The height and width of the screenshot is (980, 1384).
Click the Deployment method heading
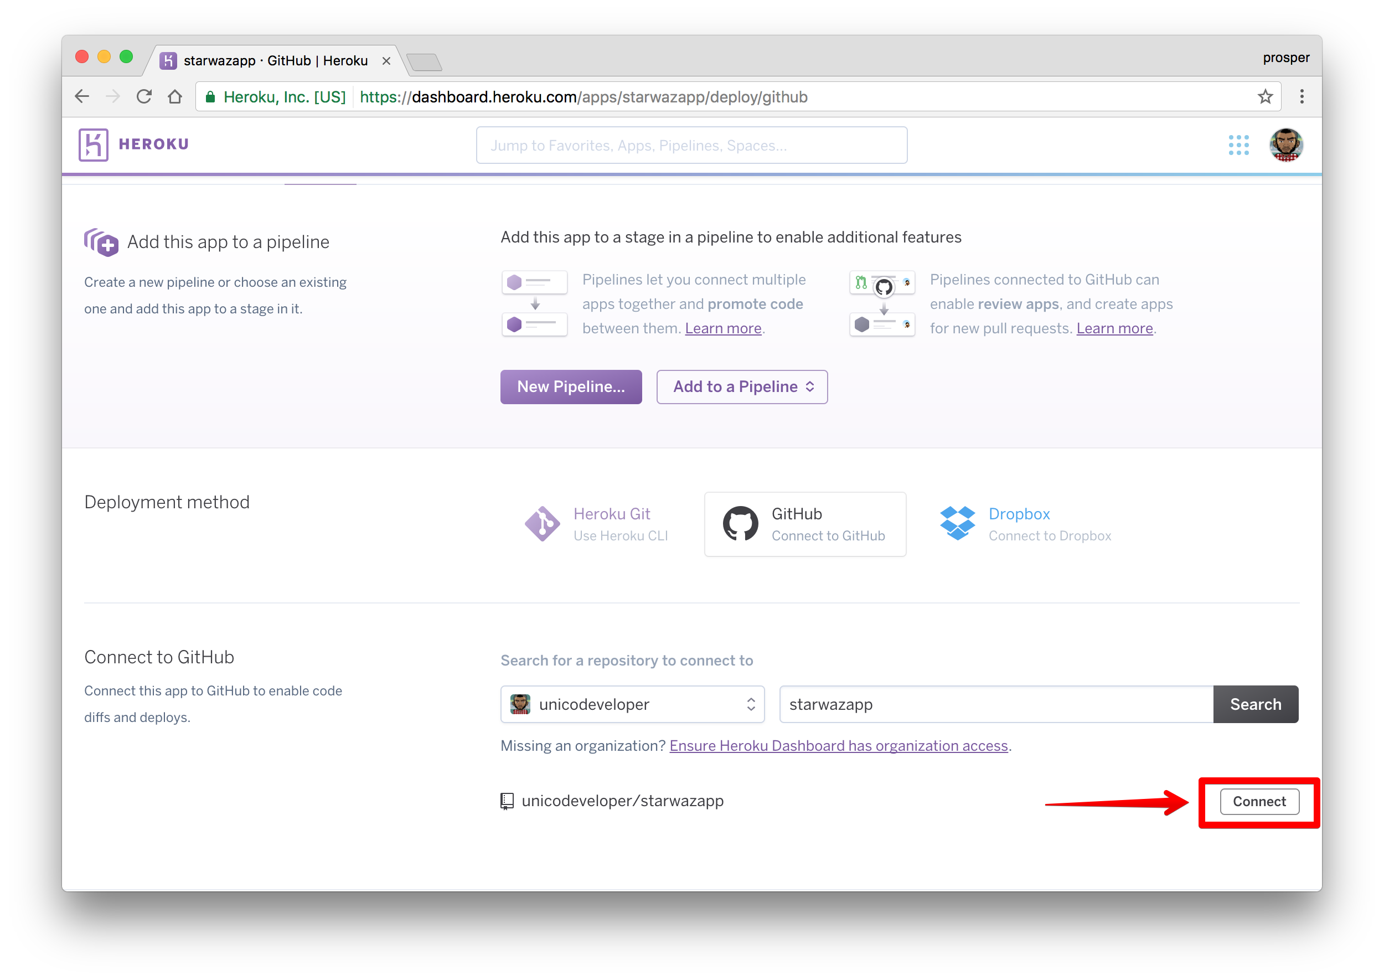pyautogui.click(x=167, y=502)
